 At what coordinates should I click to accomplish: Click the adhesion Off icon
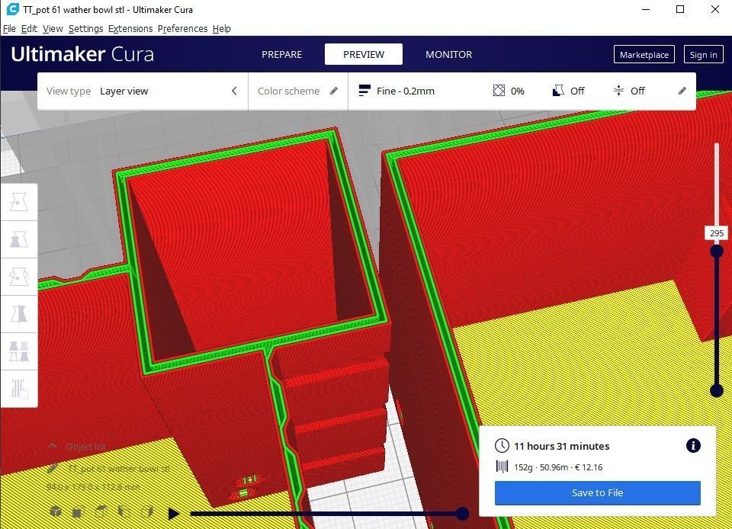point(618,91)
